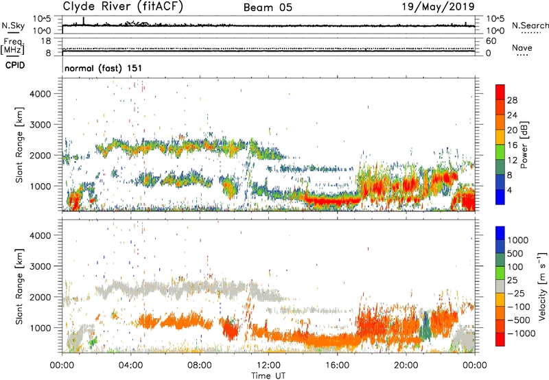Click the velocity colorbar value "-100"

pos(519,307)
